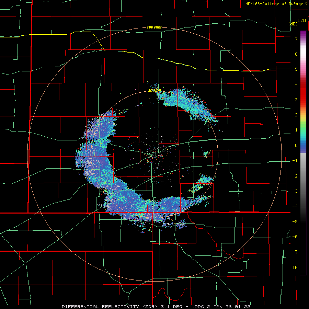This screenshot has width=309, height=309.
Task: Click the -1 value on color scale
Action: click(x=295, y=161)
